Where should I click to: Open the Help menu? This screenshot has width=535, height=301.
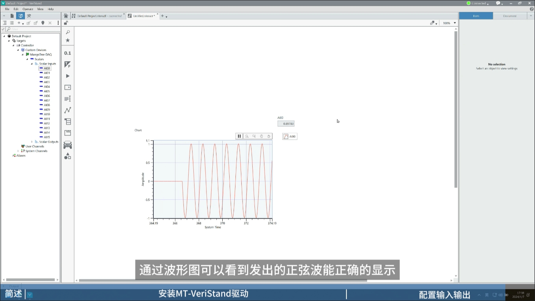tap(51, 9)
